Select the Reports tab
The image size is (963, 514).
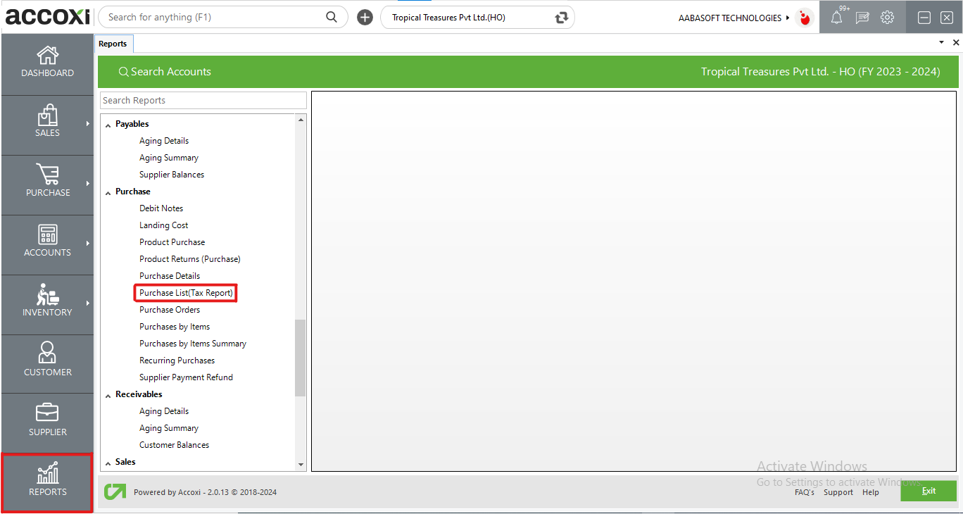(x=113, y=44)
